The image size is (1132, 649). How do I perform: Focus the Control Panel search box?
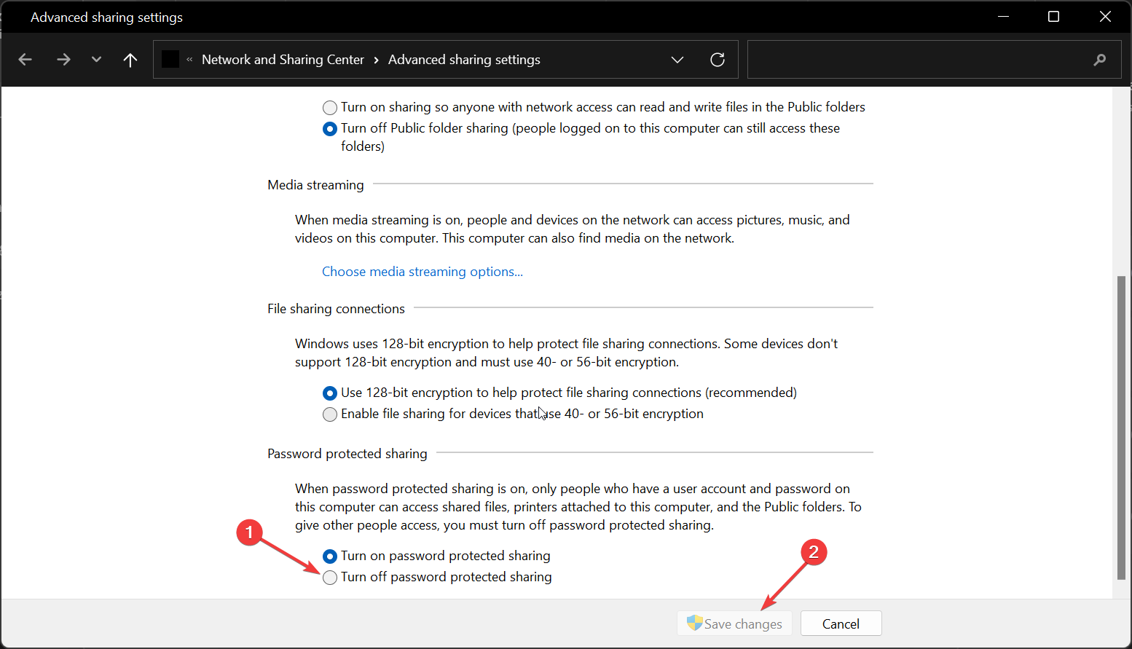(932, 60)
